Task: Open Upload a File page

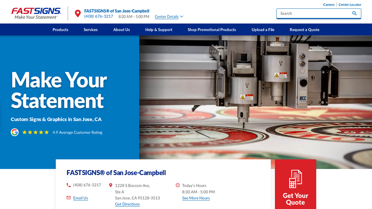Action: click(263, 30)
